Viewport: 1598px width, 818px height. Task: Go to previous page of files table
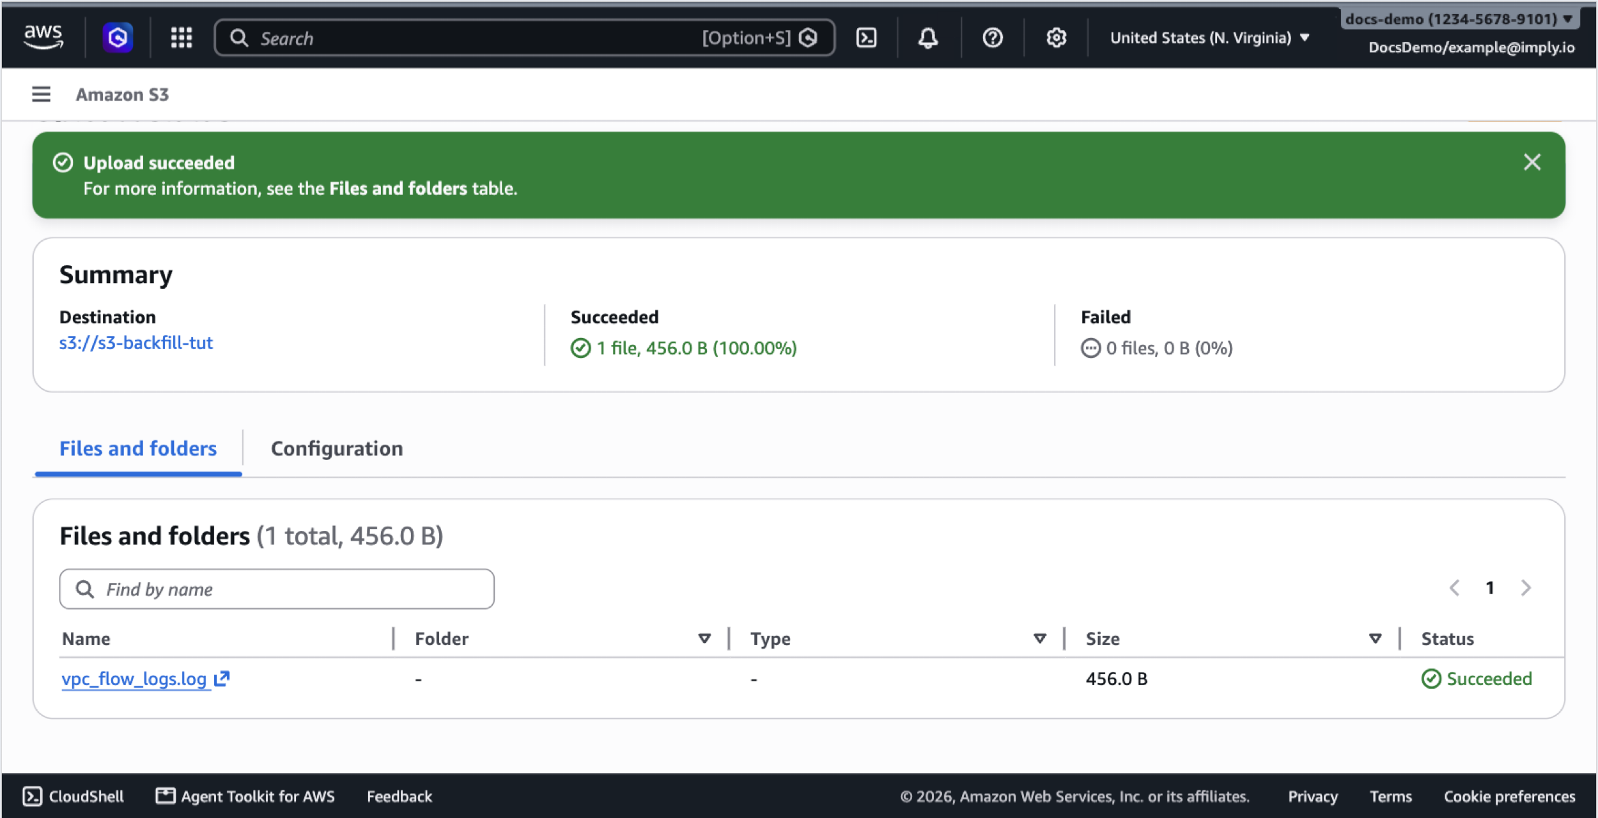[x=1454, y=588]
